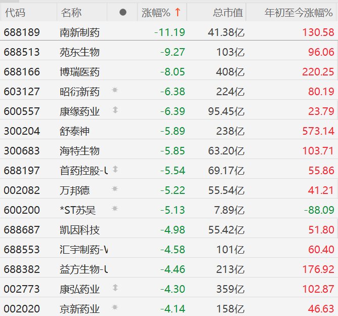This screenshot has width=338, height=316.
Task: Click the double-arrow icon for 首药控股
Action: point(115,169)
